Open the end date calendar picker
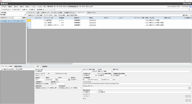The image size is (192, 104). point(69,80)
